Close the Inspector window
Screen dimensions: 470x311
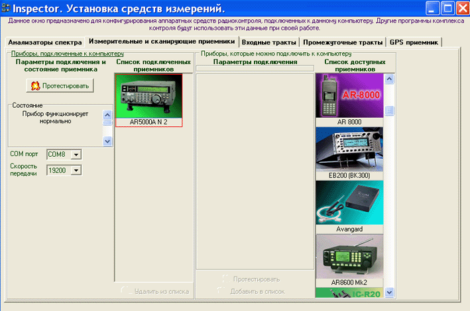pos(463,9)
